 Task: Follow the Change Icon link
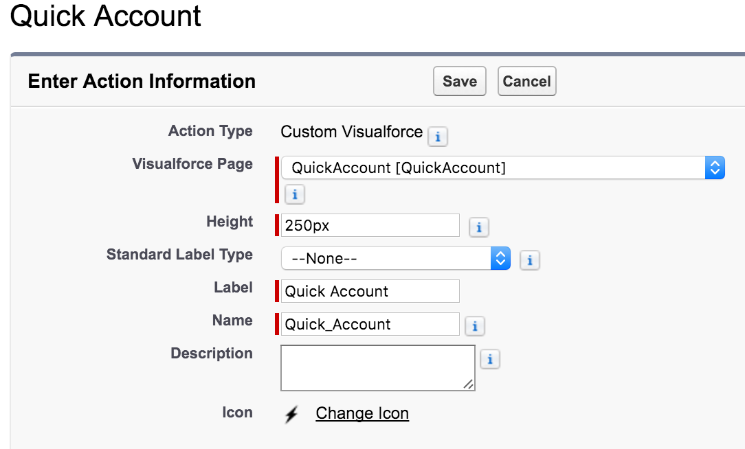click(362, 413)
